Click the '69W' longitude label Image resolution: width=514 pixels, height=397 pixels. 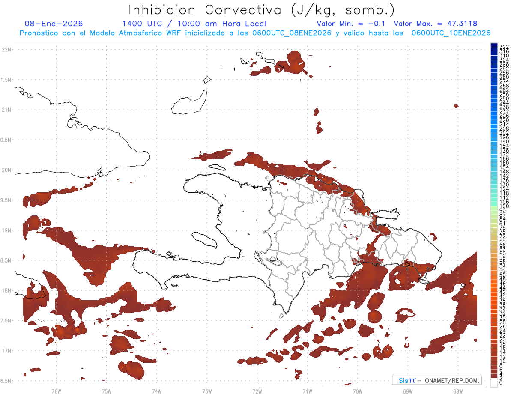(x=407, y=391)
